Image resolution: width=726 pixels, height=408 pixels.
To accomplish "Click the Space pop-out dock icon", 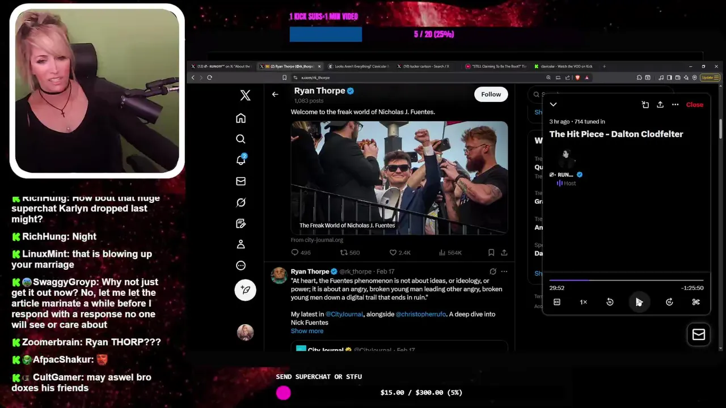I will 645,104.
